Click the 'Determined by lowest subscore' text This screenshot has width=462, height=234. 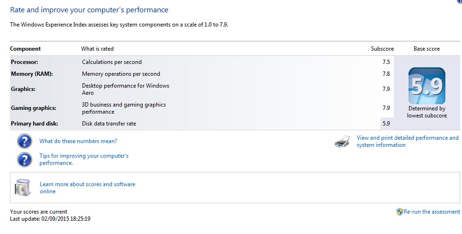click(x=426, y=112)
